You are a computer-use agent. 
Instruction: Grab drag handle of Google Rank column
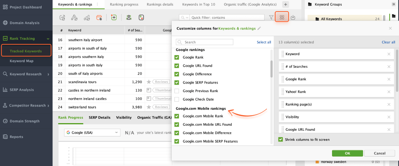(x=283, y=79)
